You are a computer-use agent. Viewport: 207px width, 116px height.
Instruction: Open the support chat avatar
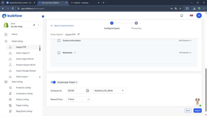(197, 102)
